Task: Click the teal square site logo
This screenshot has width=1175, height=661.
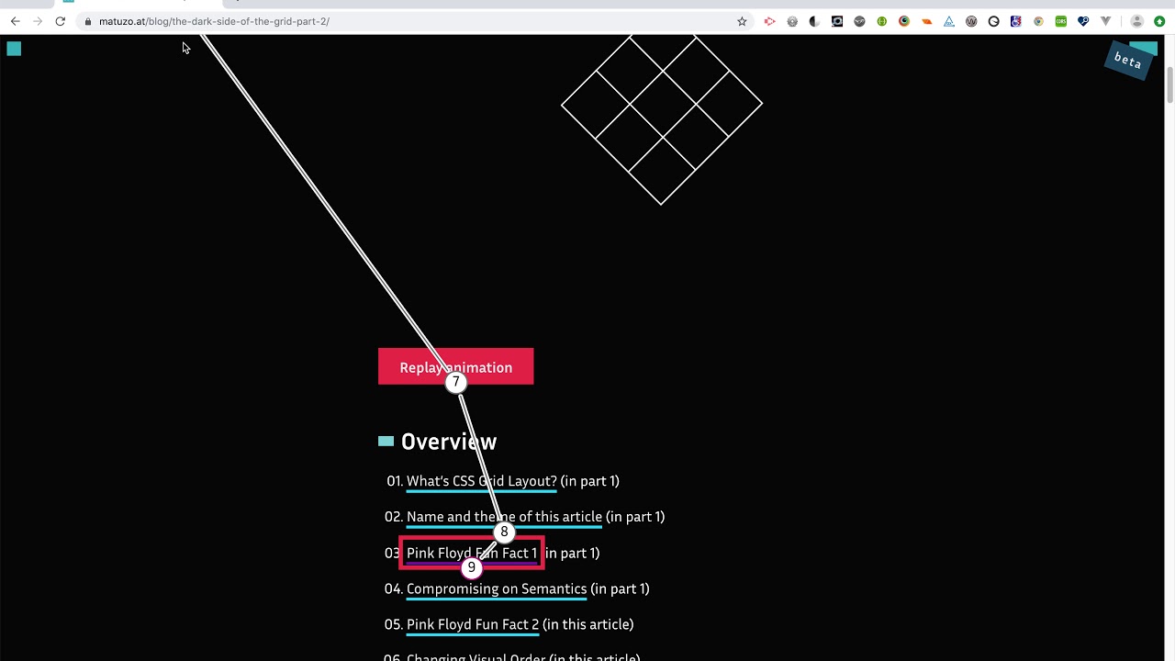Action: coord(14,49)
